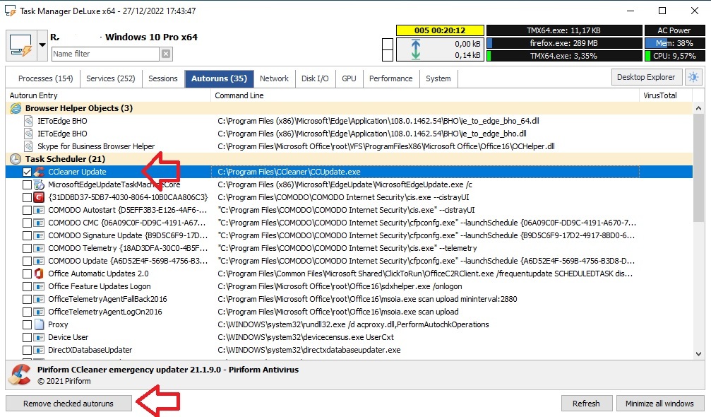This screenshot has height=417, width=711.
Task: Click the blank page icon of Proxy entry
Action: pos(39,324)
